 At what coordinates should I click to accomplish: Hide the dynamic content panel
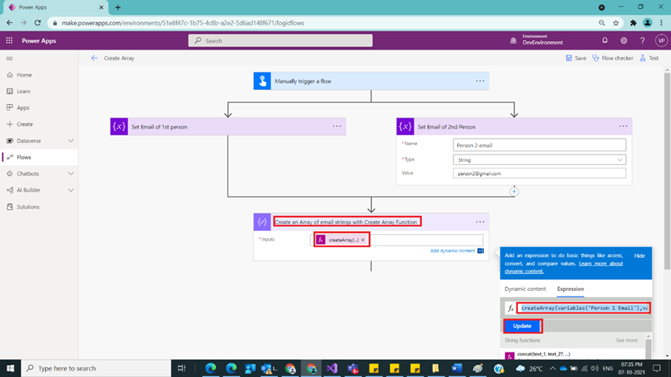639,256
